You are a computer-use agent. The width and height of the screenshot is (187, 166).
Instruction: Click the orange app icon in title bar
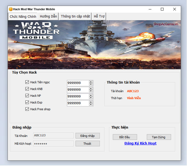click(x=11, y=9)
